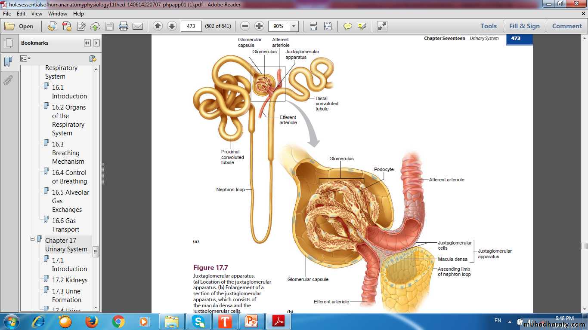This screenshot has width=588, height=330.
Task: Toggle the Bookmarks panel icon
Action: [x=8, y=62]
